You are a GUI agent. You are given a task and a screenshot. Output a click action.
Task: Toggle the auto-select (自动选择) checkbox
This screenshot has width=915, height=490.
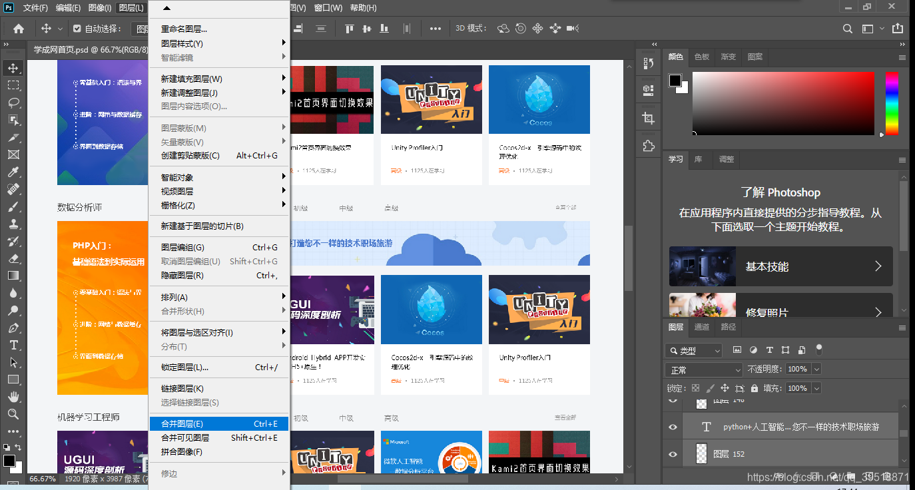[77, 29]
